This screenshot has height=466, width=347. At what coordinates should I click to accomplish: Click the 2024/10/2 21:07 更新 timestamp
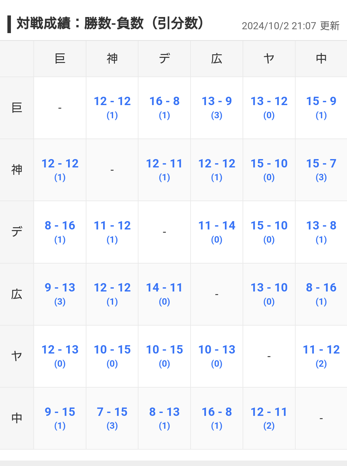290,26
